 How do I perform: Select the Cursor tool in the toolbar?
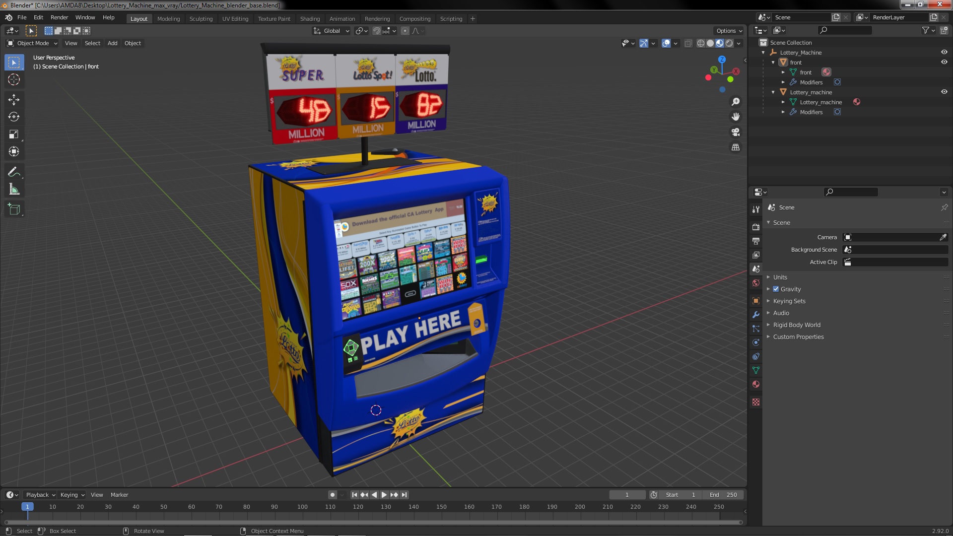pyautogui.click(x=14, y=79)
